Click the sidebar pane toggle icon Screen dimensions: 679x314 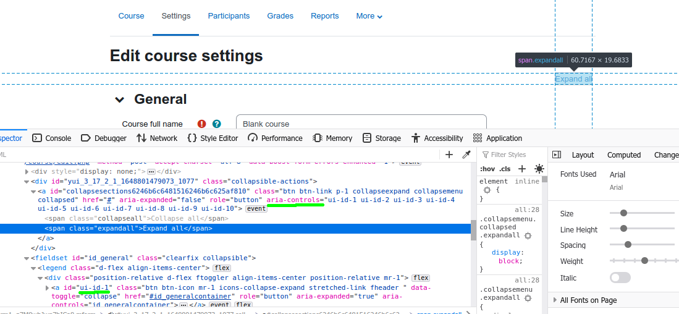(557, 155)
